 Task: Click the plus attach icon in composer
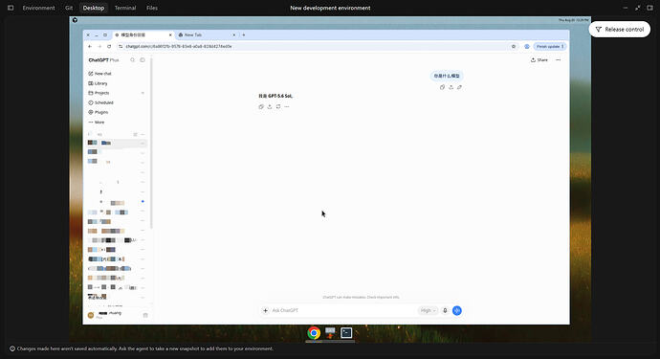click(x=265, y=310)
